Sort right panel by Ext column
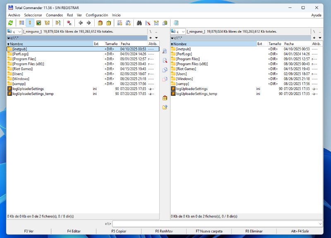Image resolution: width=331 pixels, height=238 pixels. coord(262,44)
